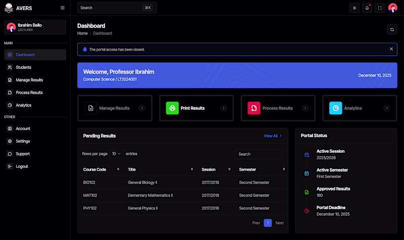The height and width of the screenshot is (240, 404).
Task: Click the green Print Results icon
Action: (172, 108)
